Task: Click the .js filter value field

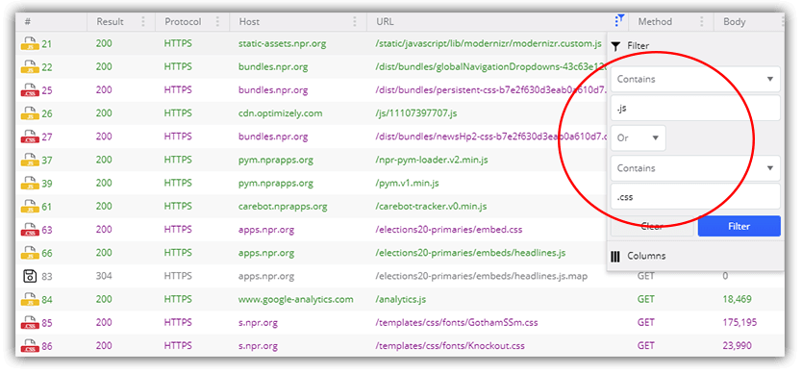Action: [x=695, y=108]
